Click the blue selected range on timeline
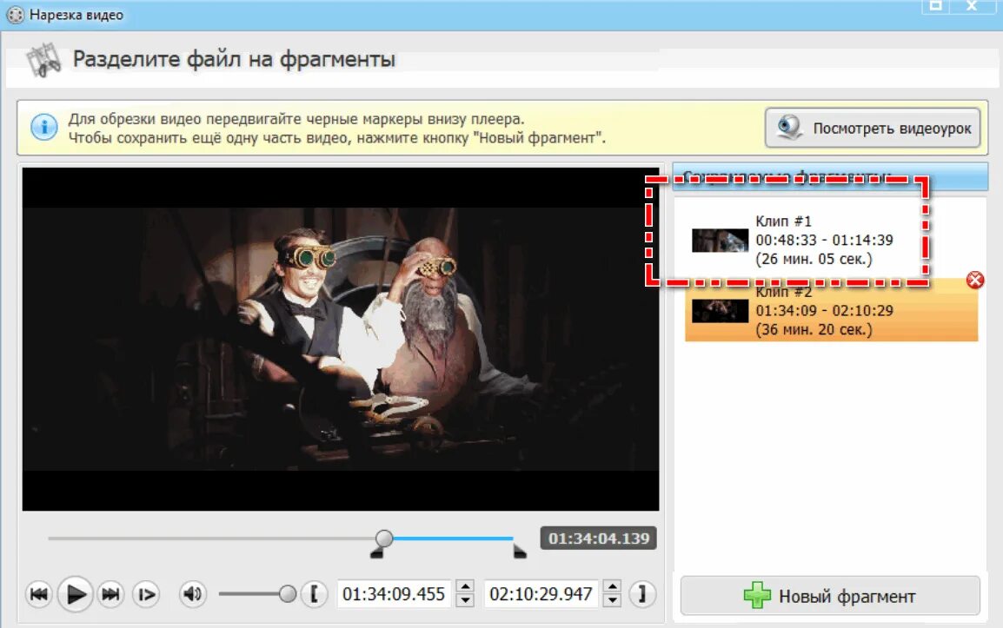The width and height of the screenshot is (1003, 628). [453, 539]
